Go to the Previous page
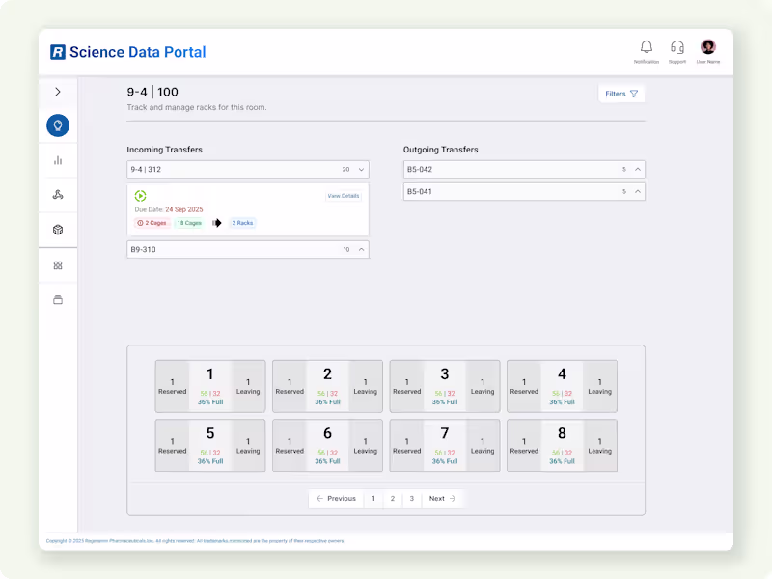The height and width of the screenshot is (579, 772). click(336, 498)
